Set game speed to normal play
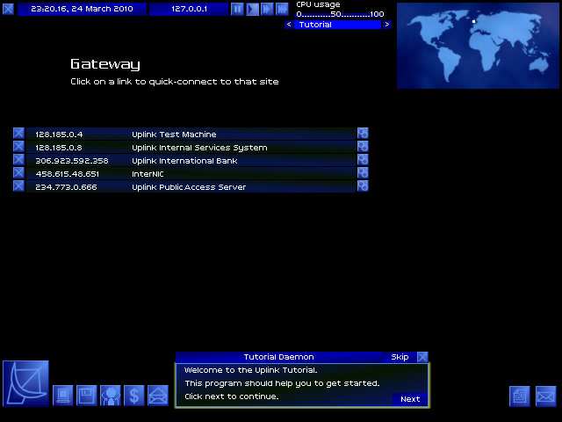Image resolution: width=562 pixels, height=422 pixels. (x=252, y=9)
